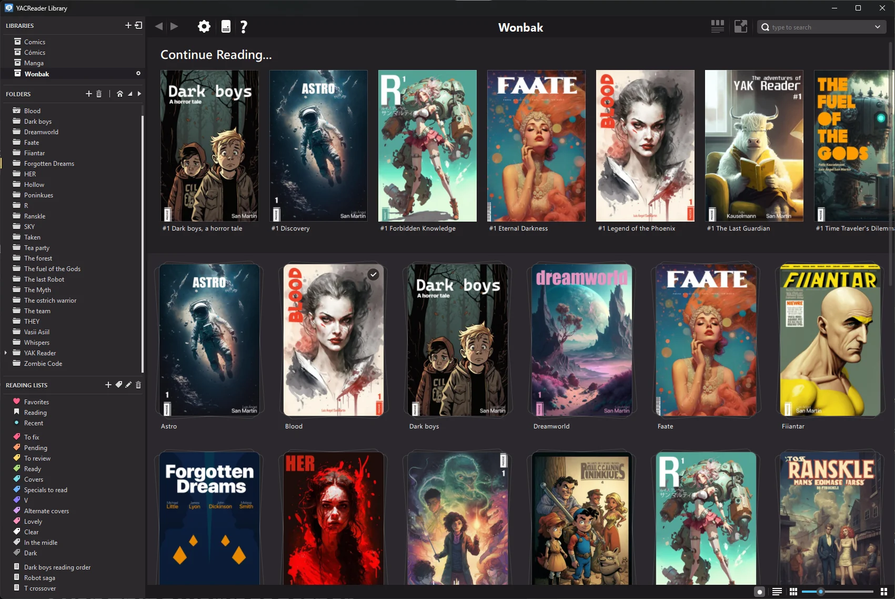
Task: Go forward with the right arrow
Action: [x=174, y=26]
